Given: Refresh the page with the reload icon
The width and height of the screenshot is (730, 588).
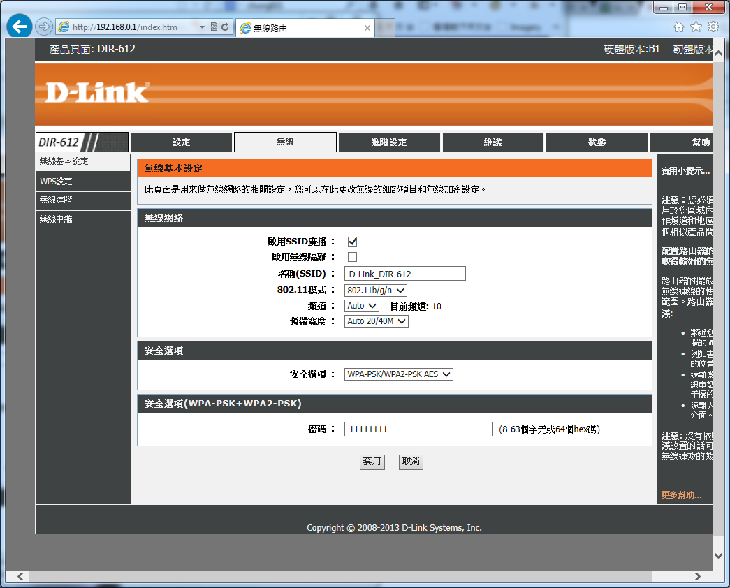Looking at the screenshot, I should 225,27.
